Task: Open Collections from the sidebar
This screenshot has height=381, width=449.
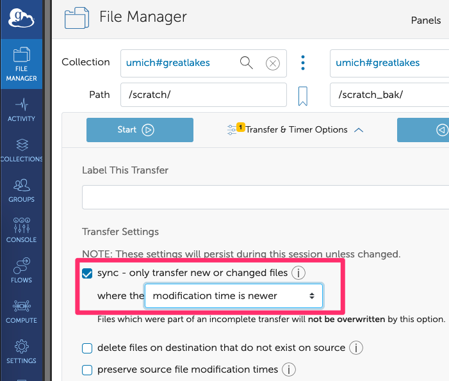Action: tap(21, 150)
